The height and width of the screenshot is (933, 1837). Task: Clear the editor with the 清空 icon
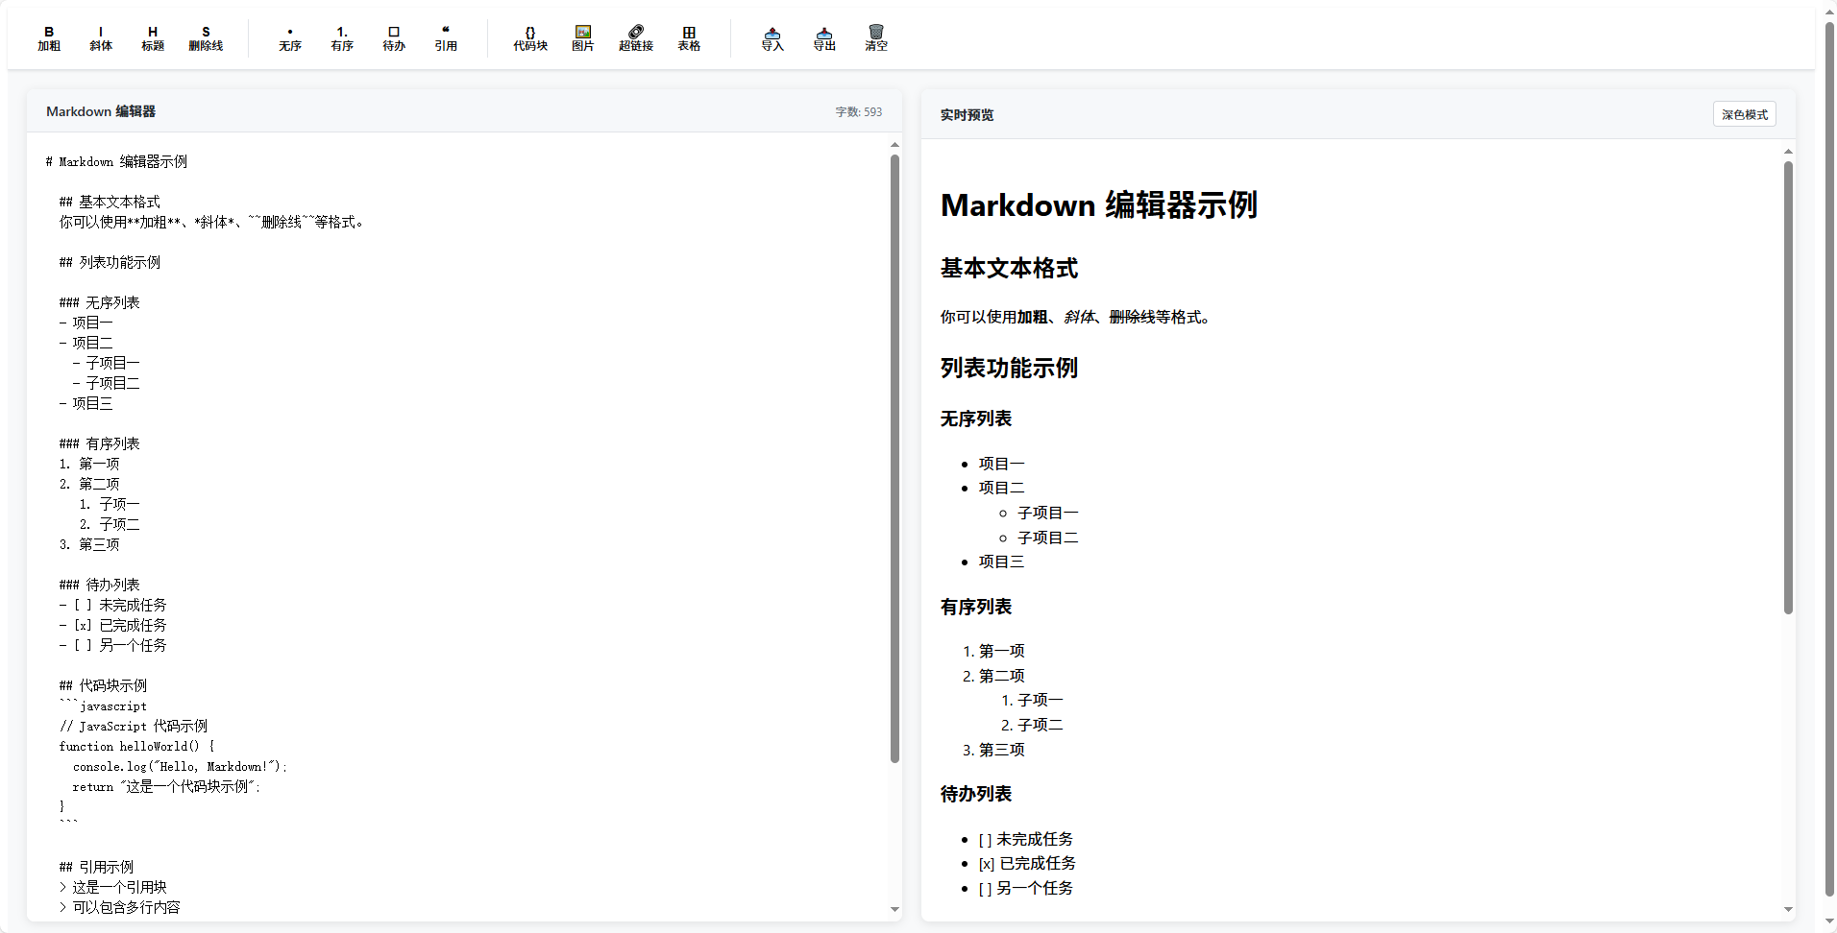875,37
